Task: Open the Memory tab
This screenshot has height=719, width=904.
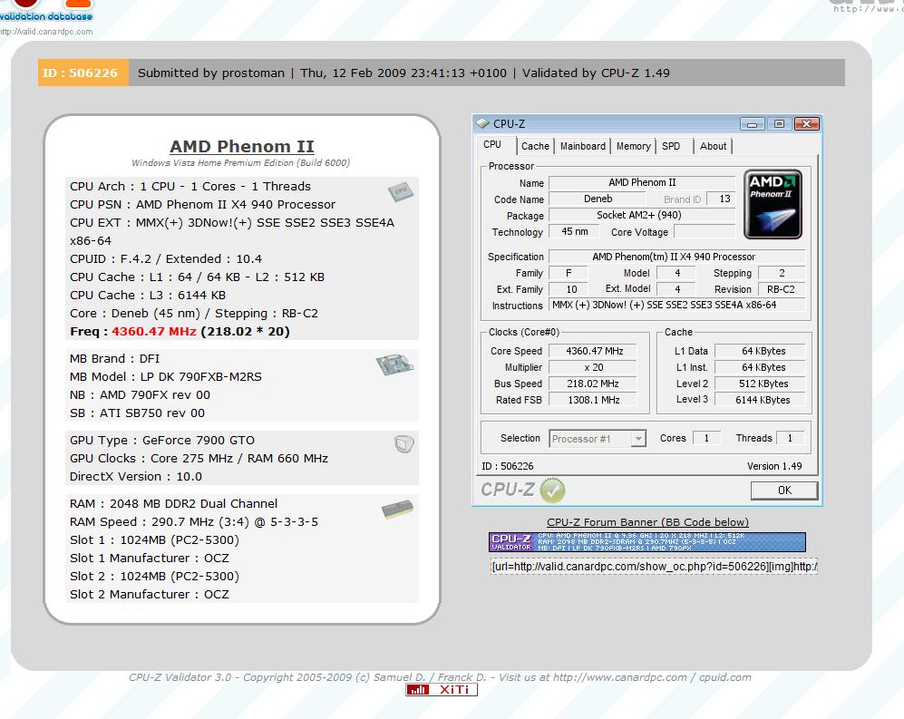Action: 633,146
